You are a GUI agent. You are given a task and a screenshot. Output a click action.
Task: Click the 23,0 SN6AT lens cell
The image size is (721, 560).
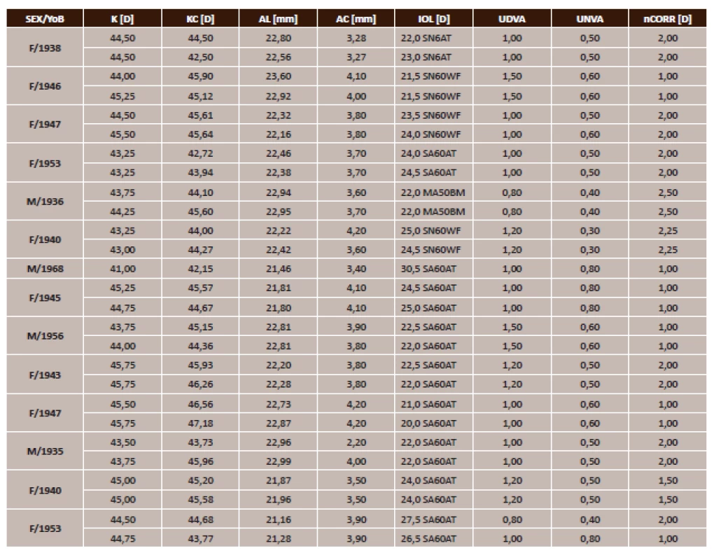[433, 57]
